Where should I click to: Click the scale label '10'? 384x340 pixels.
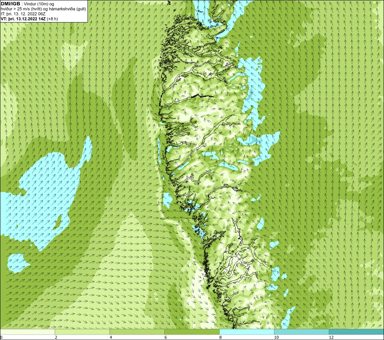pos(276,337)
